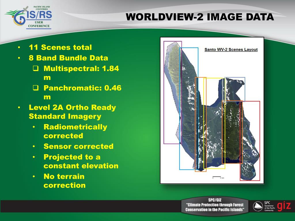Click the '11 Scenes total' bullet
Viewport: 295px width, 221px height.
(60, 47)
